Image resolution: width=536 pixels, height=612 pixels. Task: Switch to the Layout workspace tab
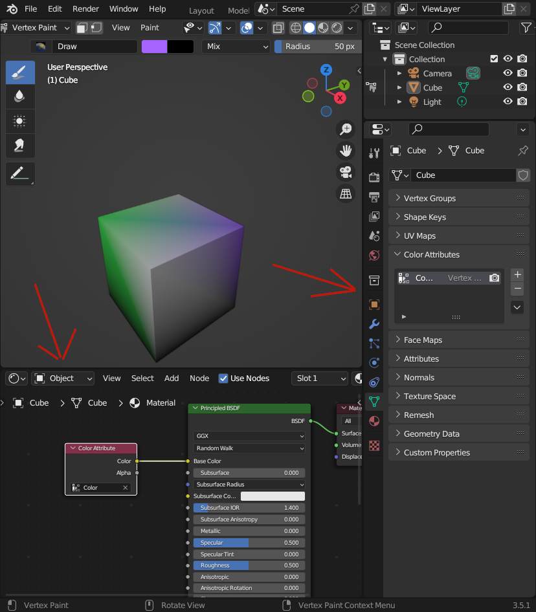tap(201, 10)
